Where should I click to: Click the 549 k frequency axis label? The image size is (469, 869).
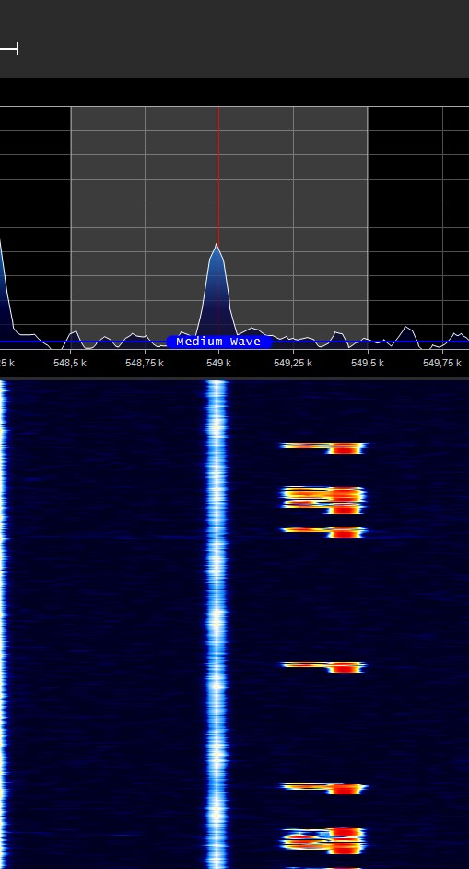218,363
